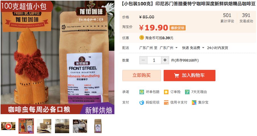Click the 集分宝 points icon
This screenshot has height=136, width=257.
pyautogui.click(x=194, y=102)
